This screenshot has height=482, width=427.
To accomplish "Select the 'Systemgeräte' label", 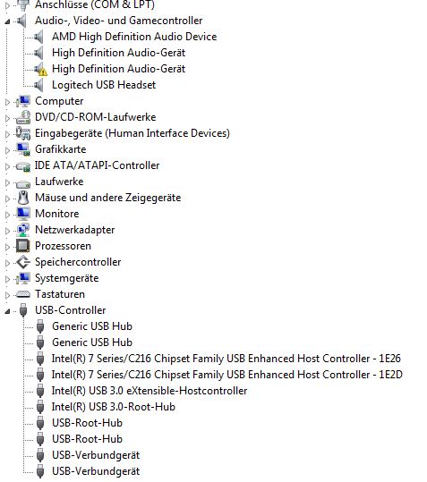I will tap(67, 278).
